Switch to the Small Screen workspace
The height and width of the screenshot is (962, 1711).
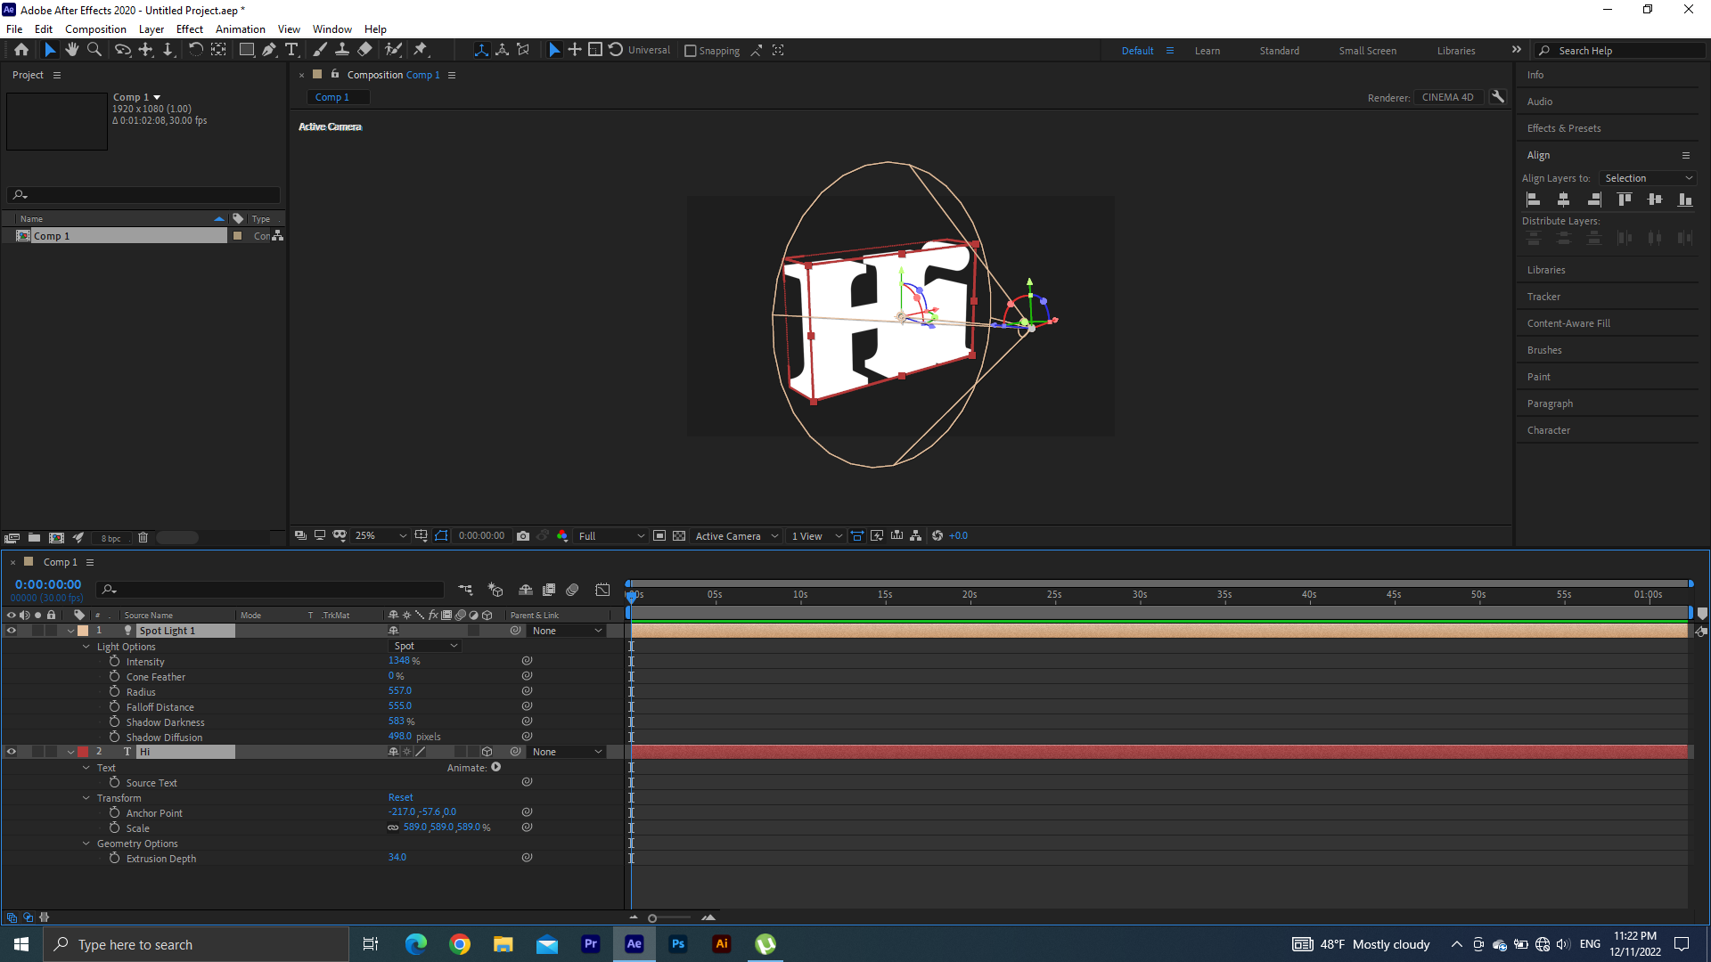(x=1368, y=51)
